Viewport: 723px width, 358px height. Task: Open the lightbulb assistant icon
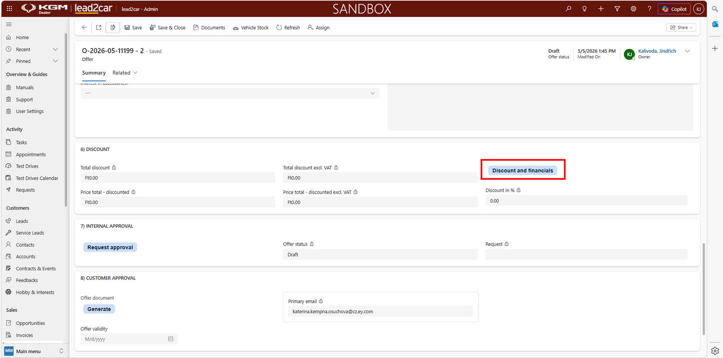(x=585, y=9)
